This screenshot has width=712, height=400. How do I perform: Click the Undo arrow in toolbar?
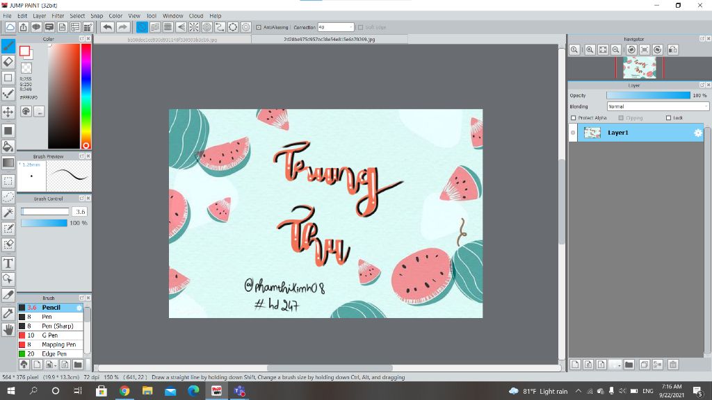pyautogui.click(x=107, y=27)
